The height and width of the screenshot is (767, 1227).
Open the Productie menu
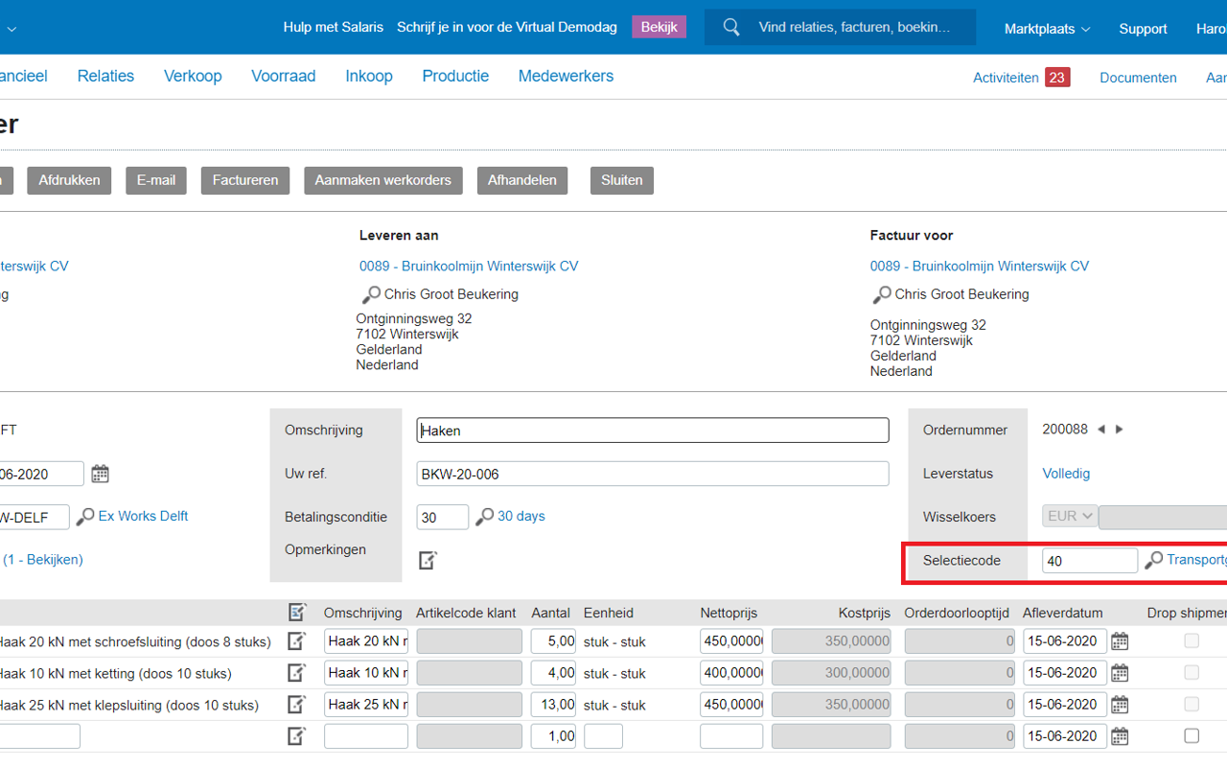[x=455, y=76]
